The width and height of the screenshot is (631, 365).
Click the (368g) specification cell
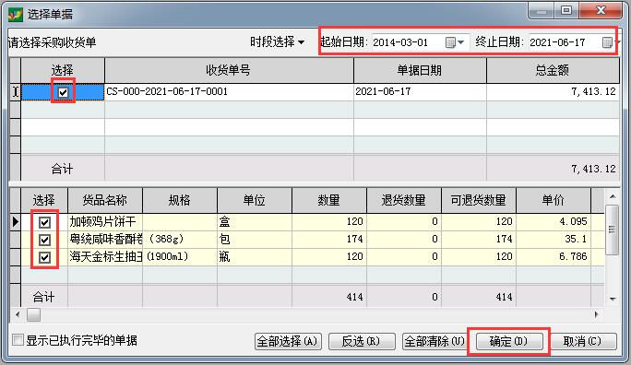point(180,239)
